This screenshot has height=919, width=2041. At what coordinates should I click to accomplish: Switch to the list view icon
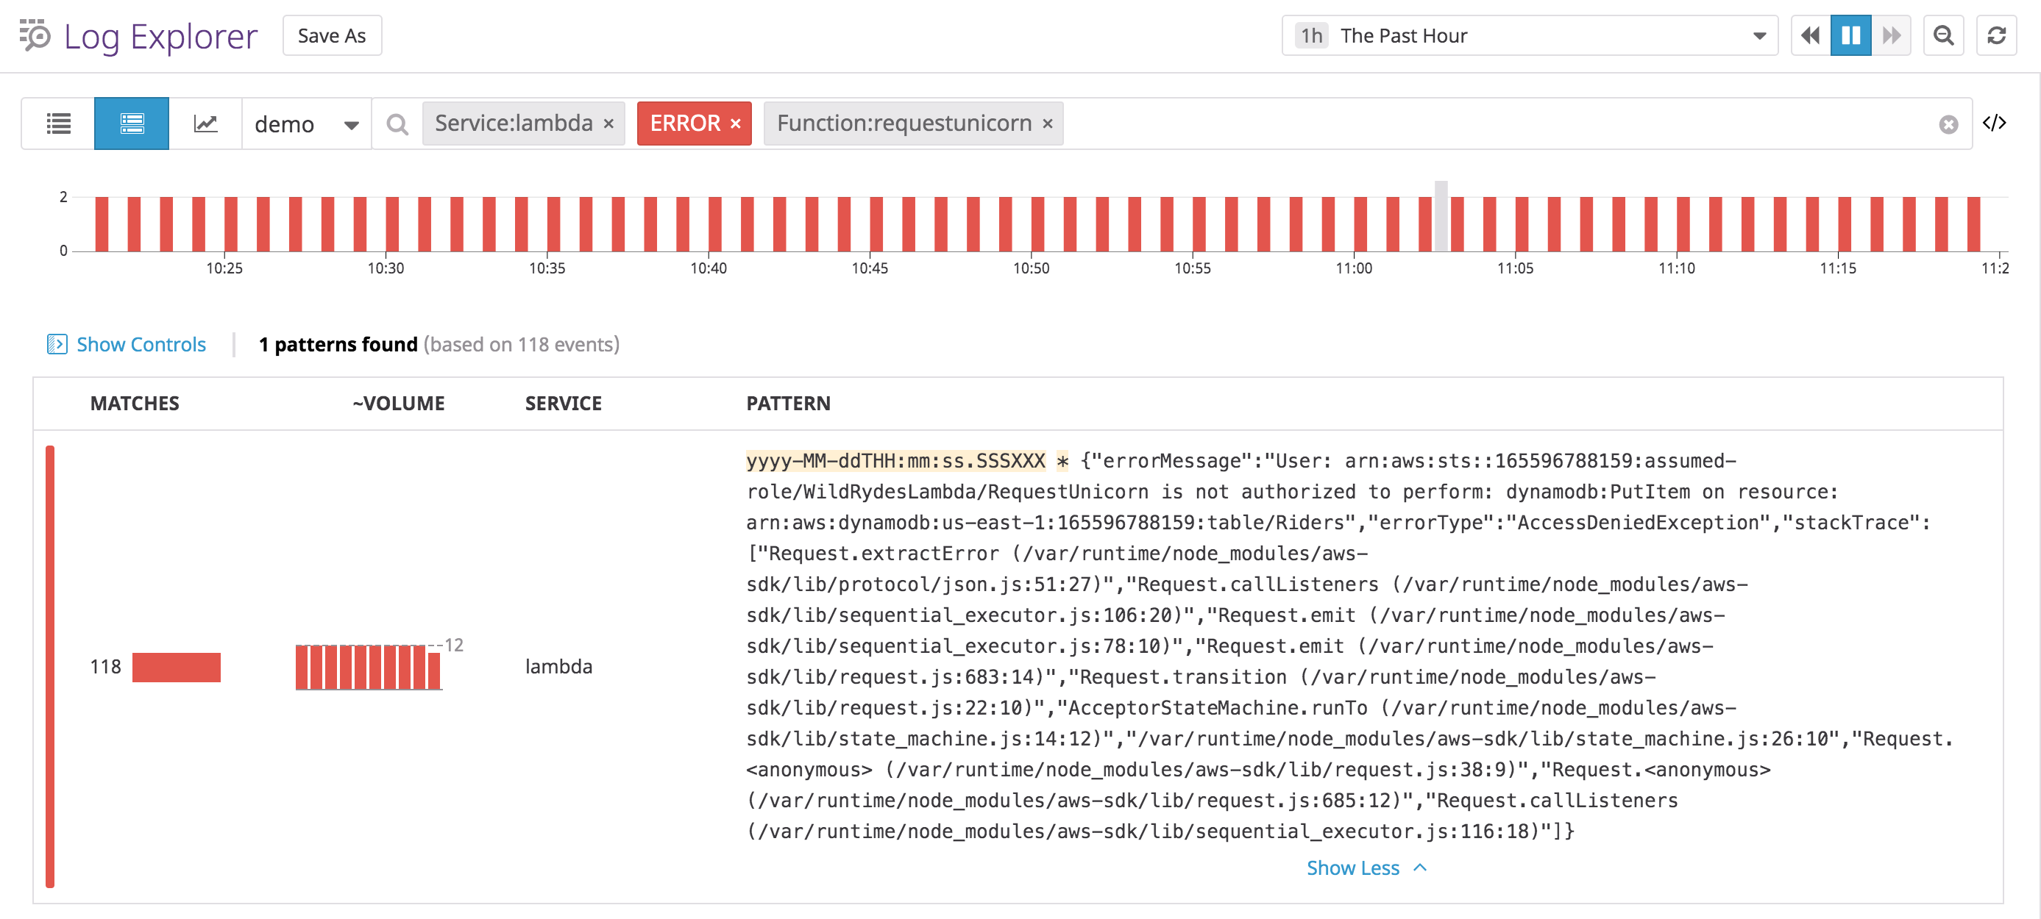[59, 123]
